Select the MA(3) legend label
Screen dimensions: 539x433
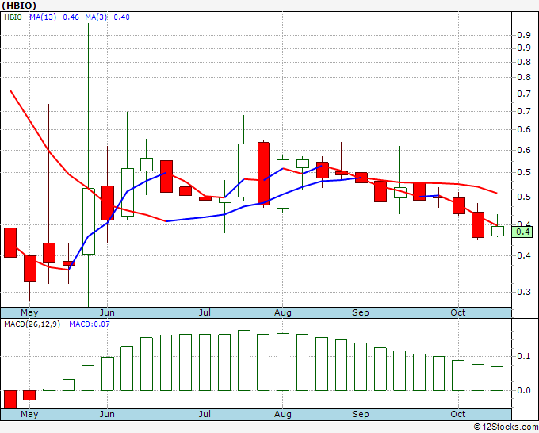click(96, 17)
